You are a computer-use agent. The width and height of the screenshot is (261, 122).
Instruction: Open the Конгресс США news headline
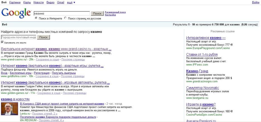click(62, 104)
